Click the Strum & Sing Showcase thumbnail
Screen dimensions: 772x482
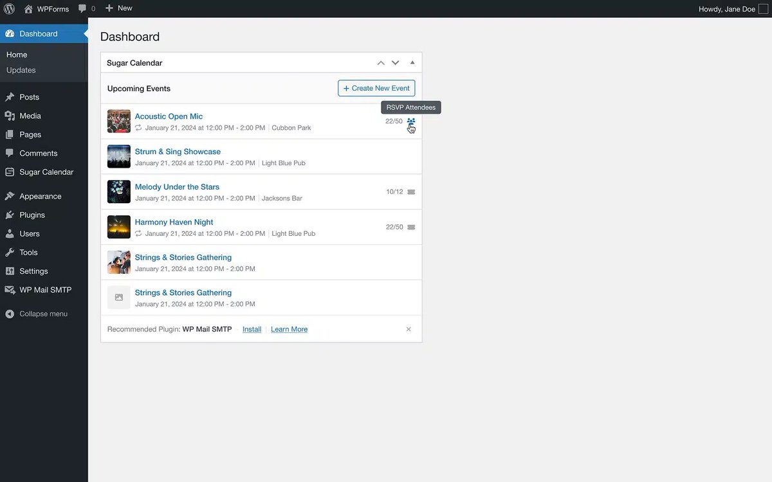pos(119,157)
